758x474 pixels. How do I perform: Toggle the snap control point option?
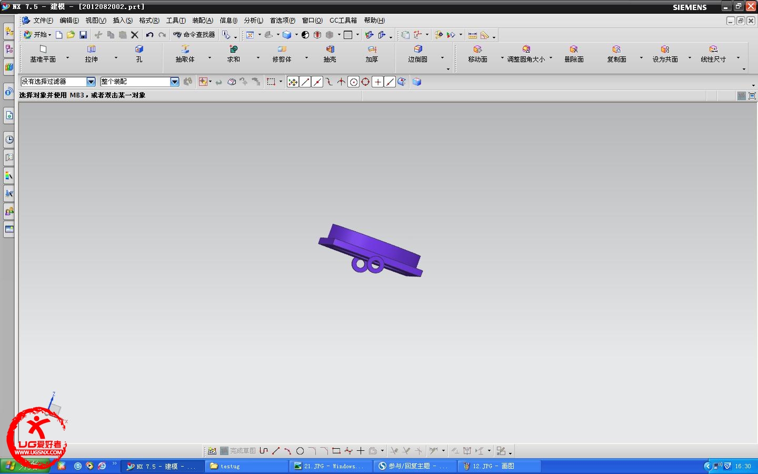[x=330, y=82]
